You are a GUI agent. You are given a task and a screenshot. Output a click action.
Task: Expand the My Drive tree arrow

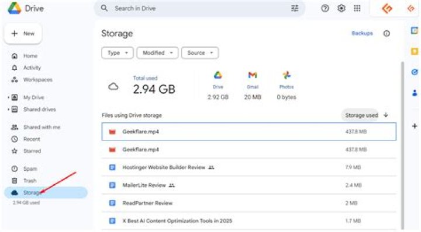tap(8, 97)
